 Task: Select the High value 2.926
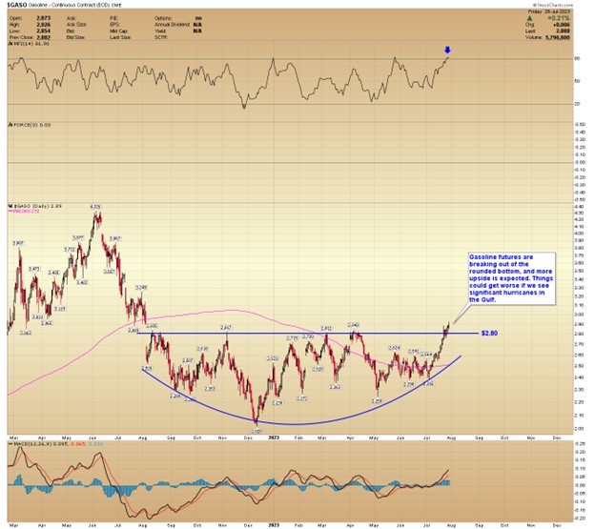(x=44, y=25)
